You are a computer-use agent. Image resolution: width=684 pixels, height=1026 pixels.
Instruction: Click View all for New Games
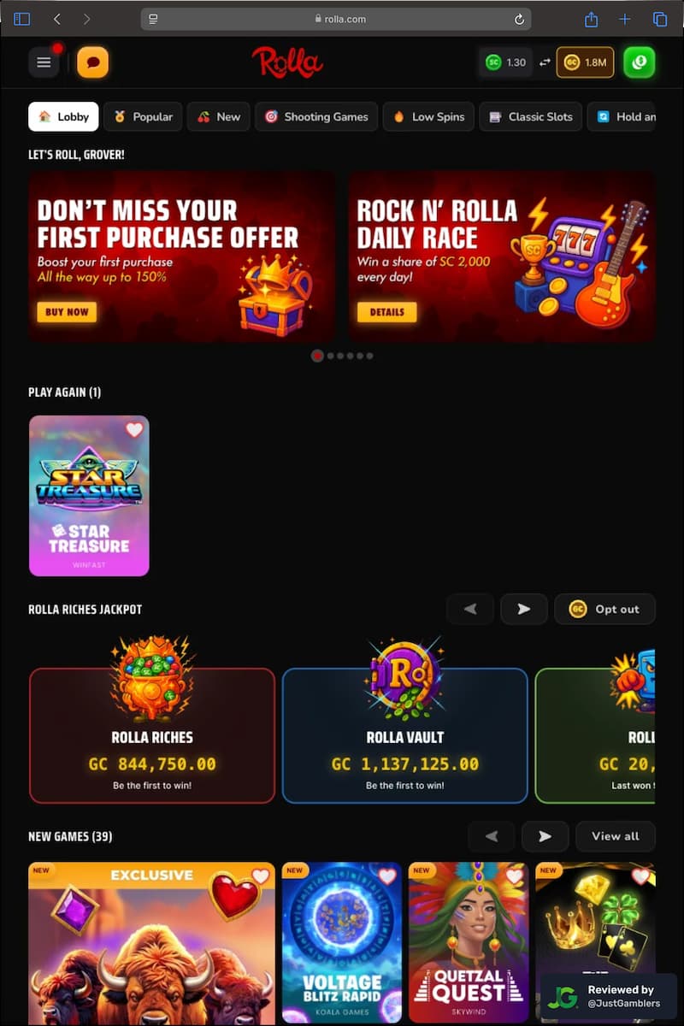pyautogui.click(x=616, y=836)
